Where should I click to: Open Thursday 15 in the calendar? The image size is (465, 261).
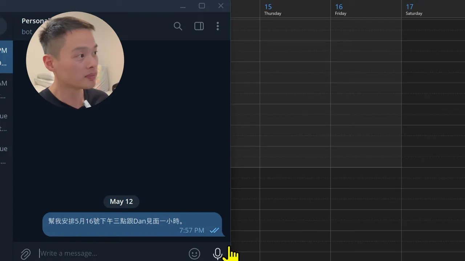tap(272, 9)
